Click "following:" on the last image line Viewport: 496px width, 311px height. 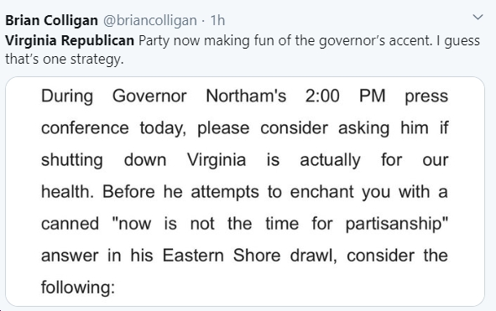pyautogui.click(x=78, y=288)
